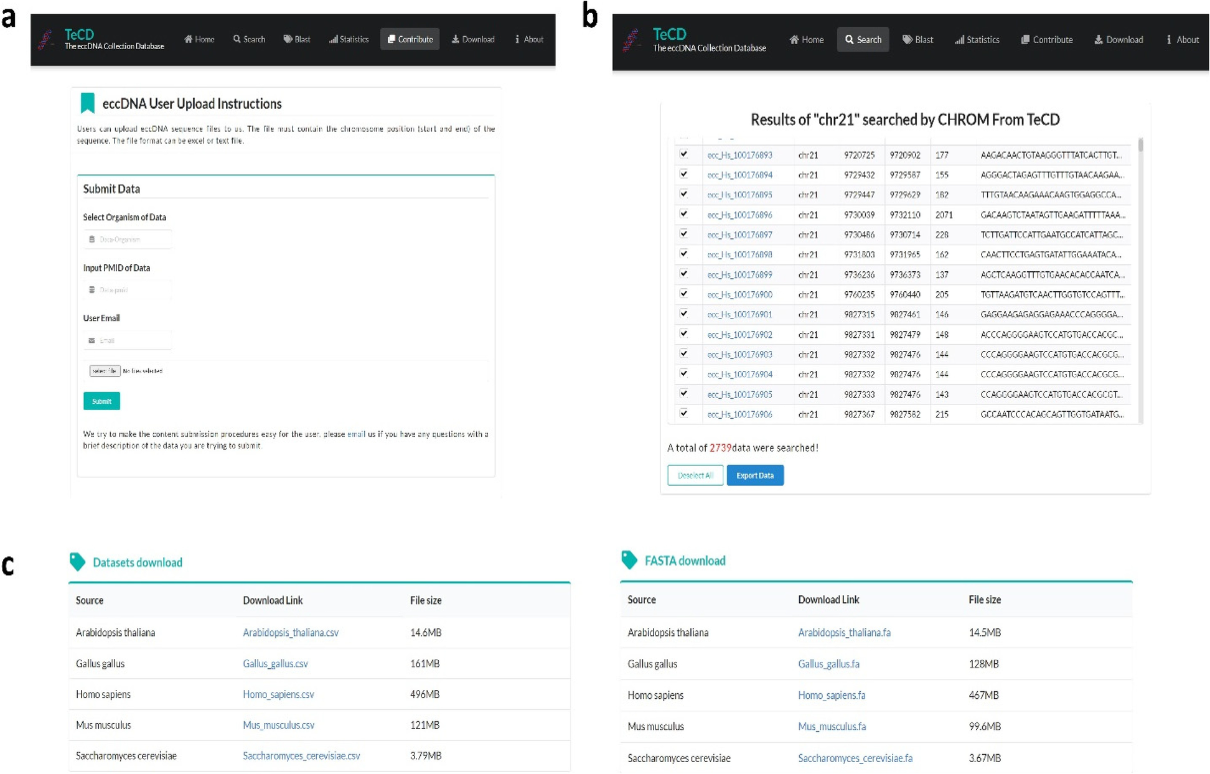Go to Statistics in panel b navbar
Image resolution: width=1210 pixels, height=774 pixels.
[x=977, y=40]
